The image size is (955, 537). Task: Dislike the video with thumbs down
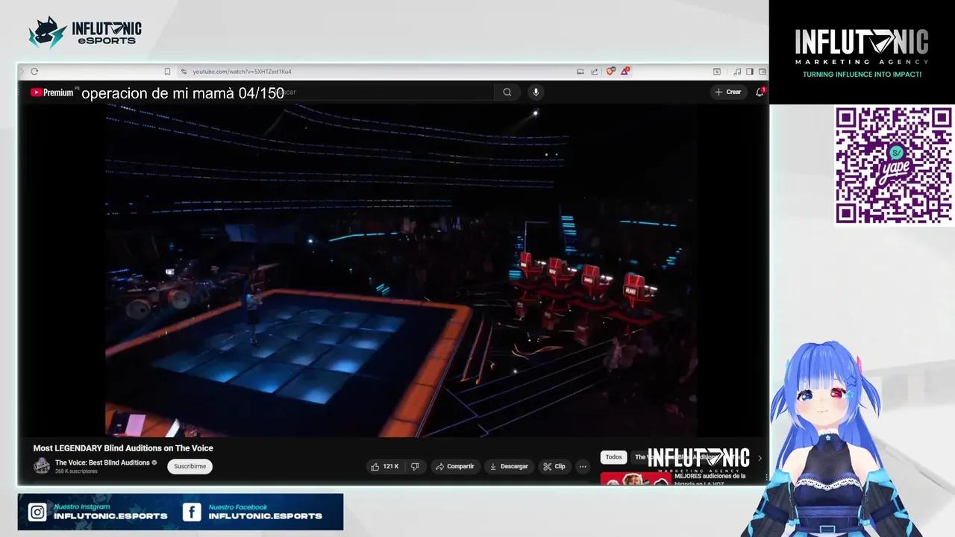[x=415, y=466]
